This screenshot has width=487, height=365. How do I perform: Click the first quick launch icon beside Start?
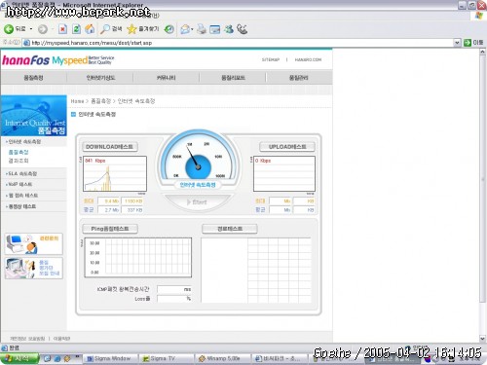(47, 358)
